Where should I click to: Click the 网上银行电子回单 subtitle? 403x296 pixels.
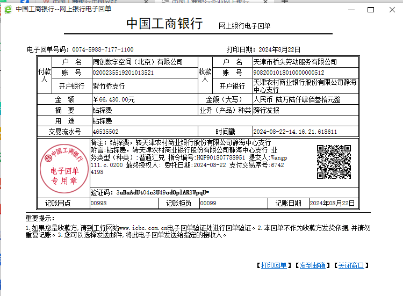click(244, 26)
